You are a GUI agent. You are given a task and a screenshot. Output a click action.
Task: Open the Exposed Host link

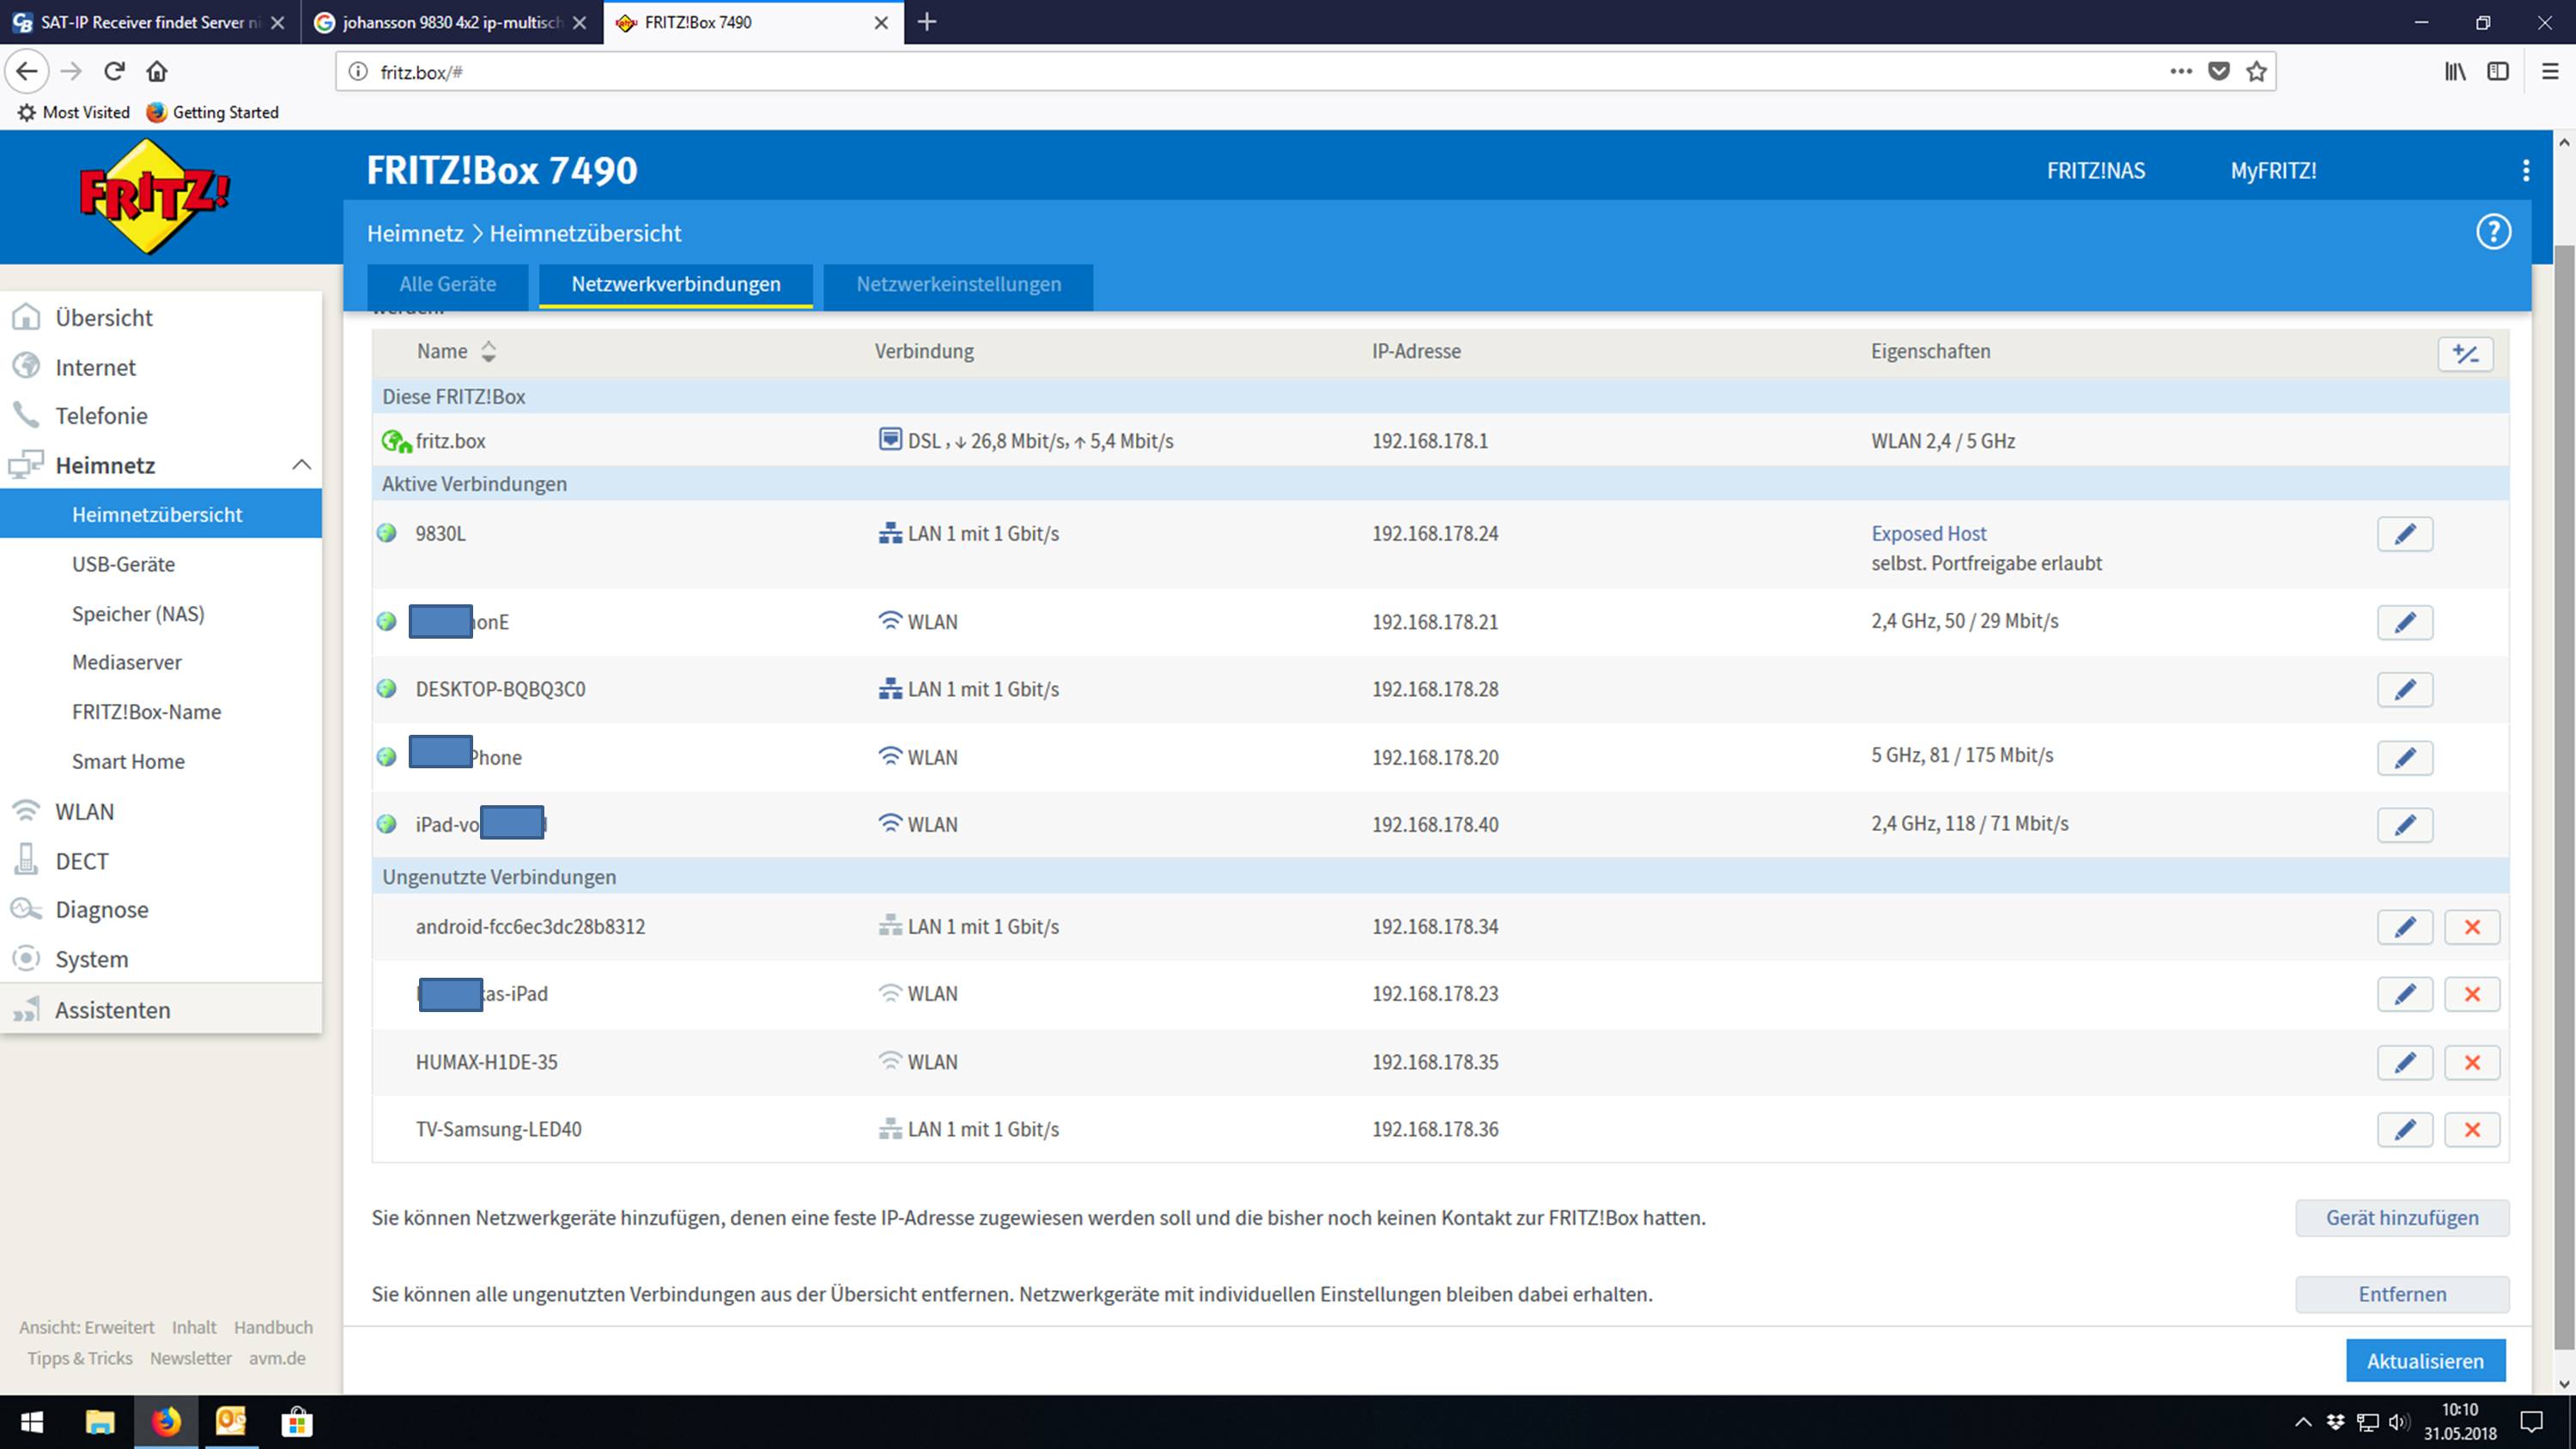point(1928,534)
